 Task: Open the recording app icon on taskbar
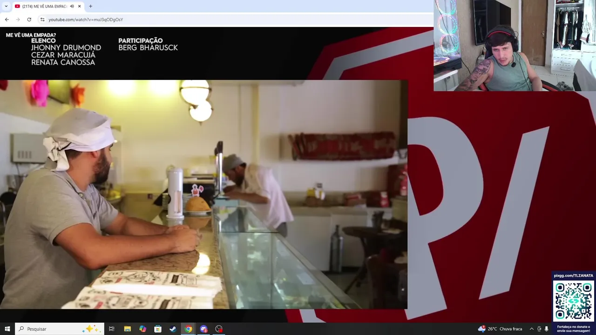219,329
